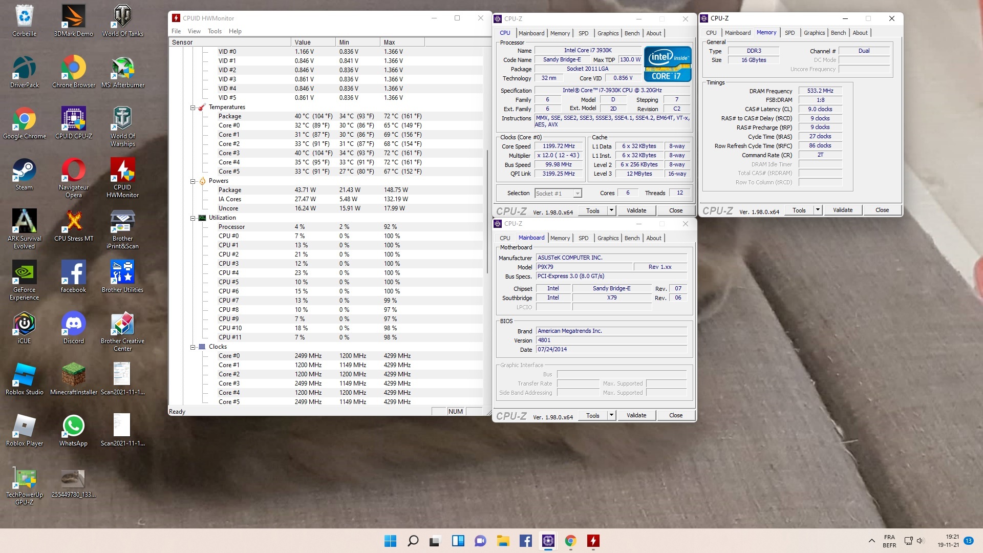Viewport: 983px width, 553px height.
Task: Open FRA BEFR language indicator
Action: point(889,541)
